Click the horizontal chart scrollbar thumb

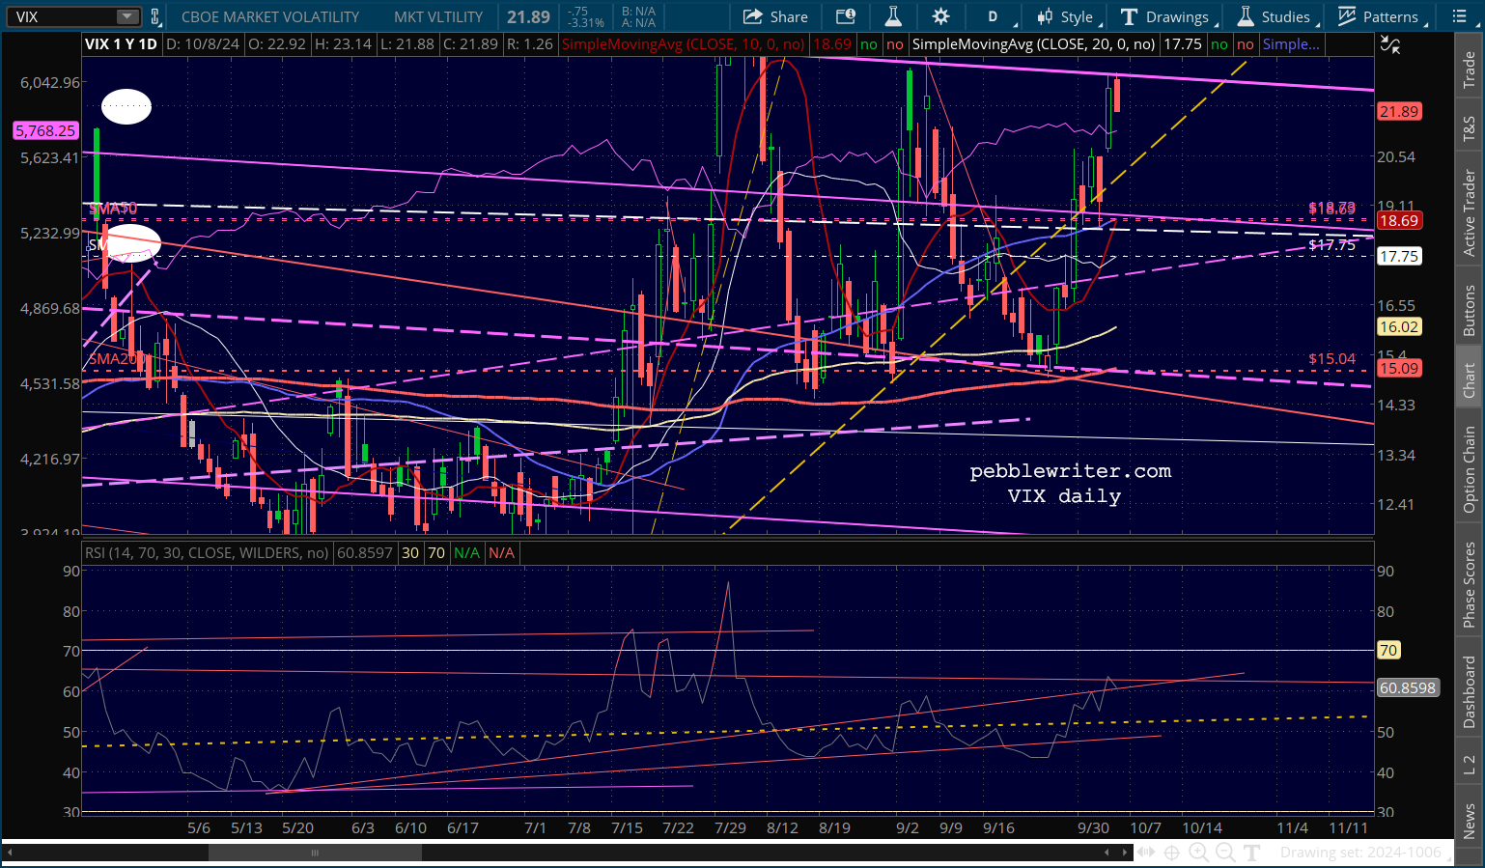pos(315,853)
